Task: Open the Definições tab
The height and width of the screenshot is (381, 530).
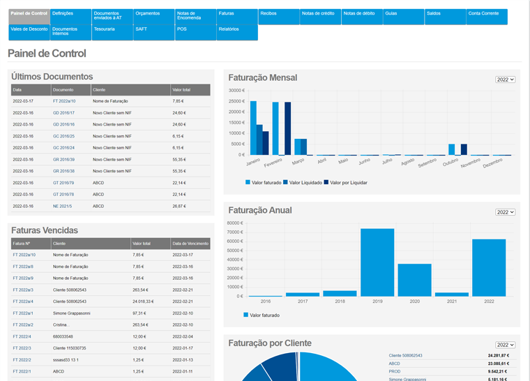Action: pyautogui.click(x=70, y=17)
